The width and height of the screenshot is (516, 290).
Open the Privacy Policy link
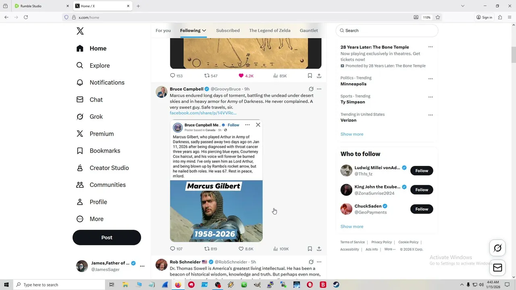pyautogui.click(x=381, y=242)
